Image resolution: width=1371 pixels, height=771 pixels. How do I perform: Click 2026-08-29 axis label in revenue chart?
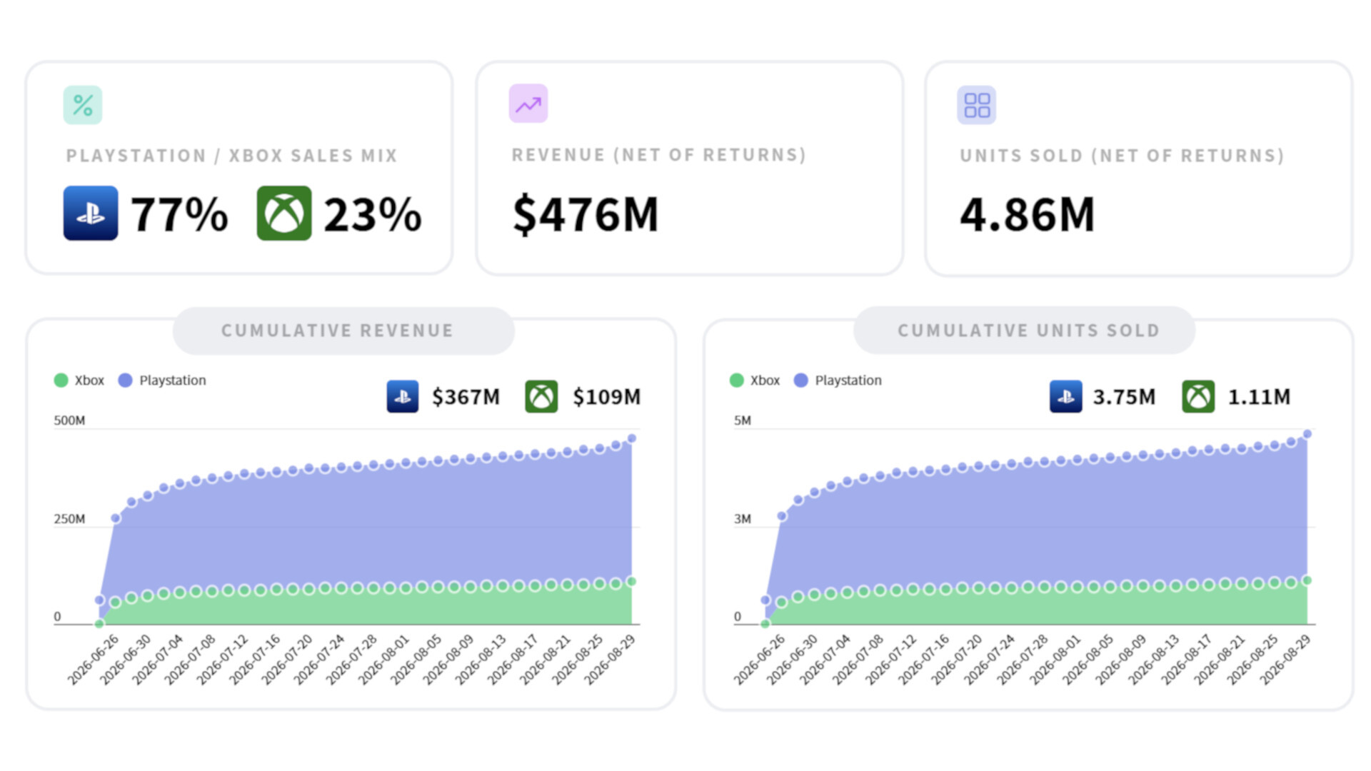pyautogui.click(x=609, y=660)
